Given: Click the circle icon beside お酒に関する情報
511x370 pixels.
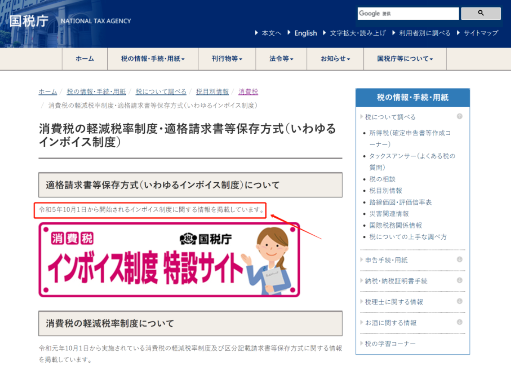Looking at the screenshot, I should [x=459, y=323].
